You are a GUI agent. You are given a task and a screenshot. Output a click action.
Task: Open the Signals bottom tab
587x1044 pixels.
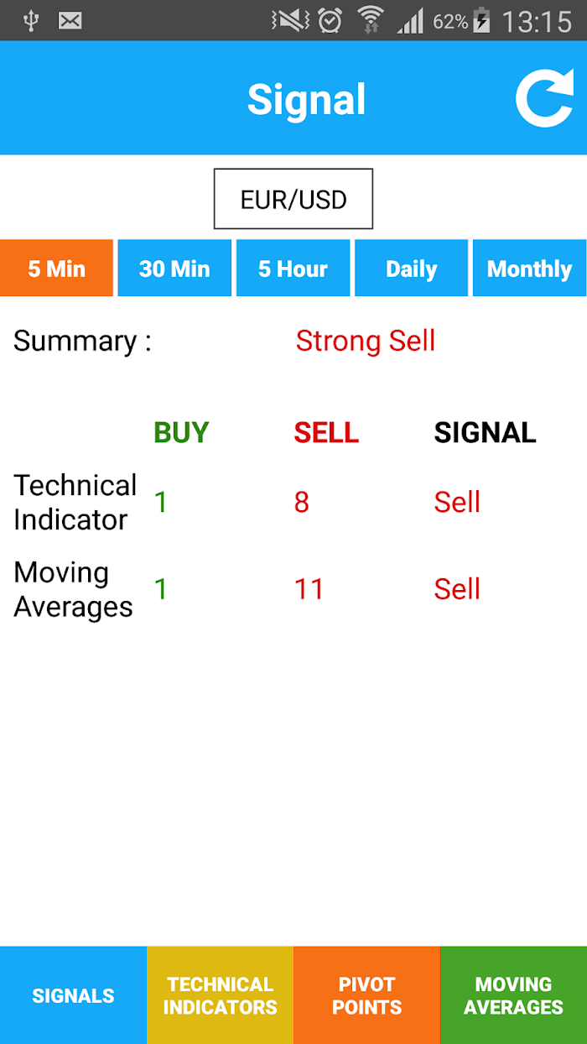(73, 995)
